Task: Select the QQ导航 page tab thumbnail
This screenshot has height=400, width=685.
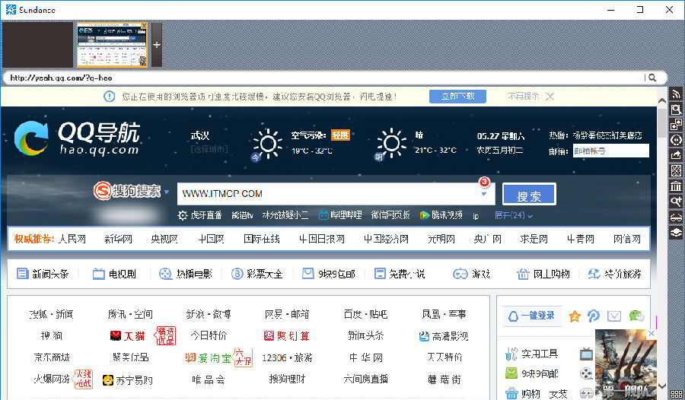Action: 113,45
